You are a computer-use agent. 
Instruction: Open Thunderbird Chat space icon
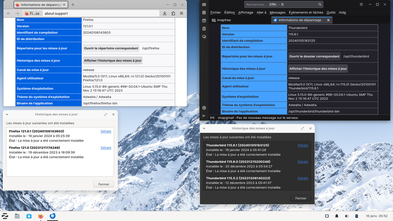[x=204, y=37]
